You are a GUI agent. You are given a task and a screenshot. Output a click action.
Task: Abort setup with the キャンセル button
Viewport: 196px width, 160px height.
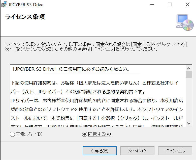(x=175, y=151)
